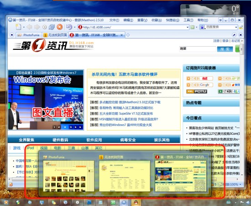Open the navigation history round dropdown button
The image size is (251, 206).
[x=45, y=27]
